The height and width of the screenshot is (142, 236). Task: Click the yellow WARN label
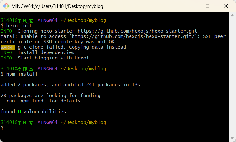click(8, 47)
